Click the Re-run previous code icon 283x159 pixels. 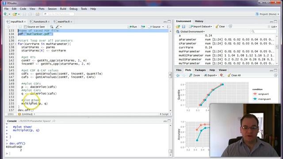[143, 26]
